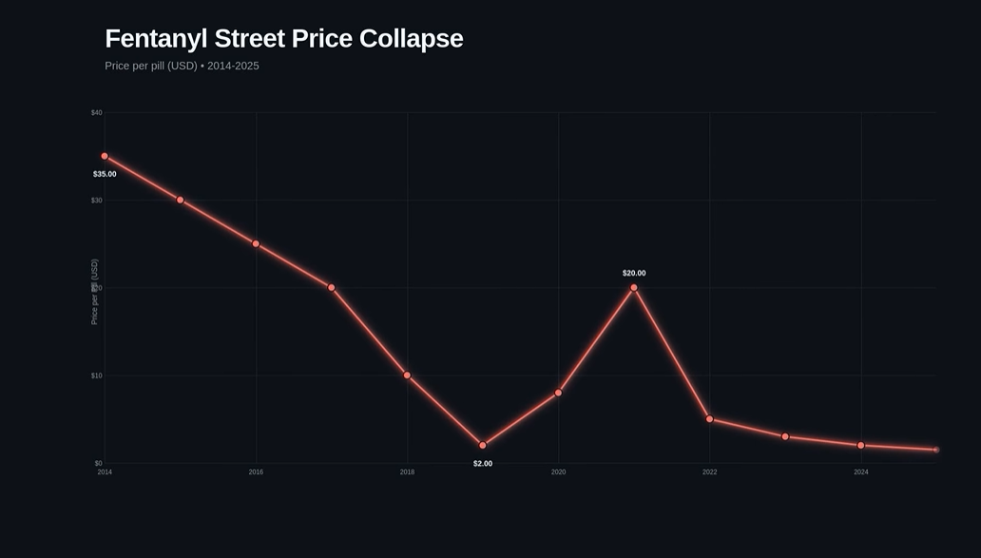This screenshot has width=981, height=558.
Task: Click the $35.00 data label
Action: pyautogui.click(x=105, y=174)
